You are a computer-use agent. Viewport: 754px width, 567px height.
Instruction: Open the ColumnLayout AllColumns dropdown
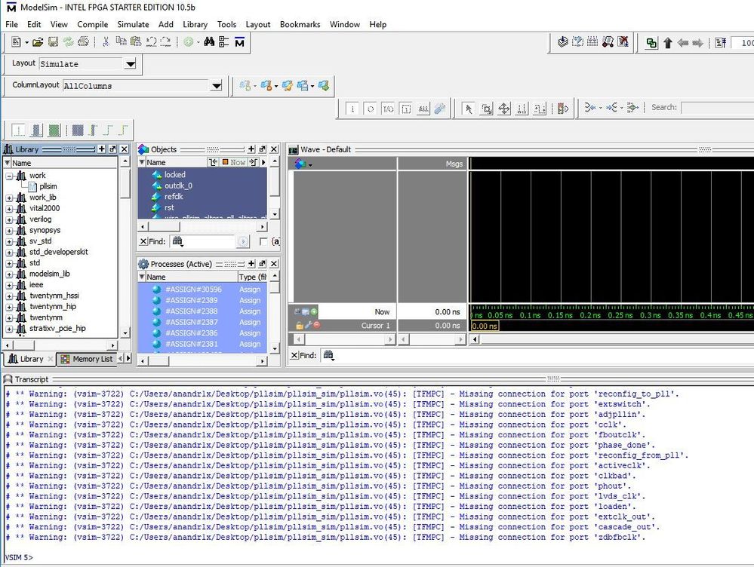coord(217,86)
